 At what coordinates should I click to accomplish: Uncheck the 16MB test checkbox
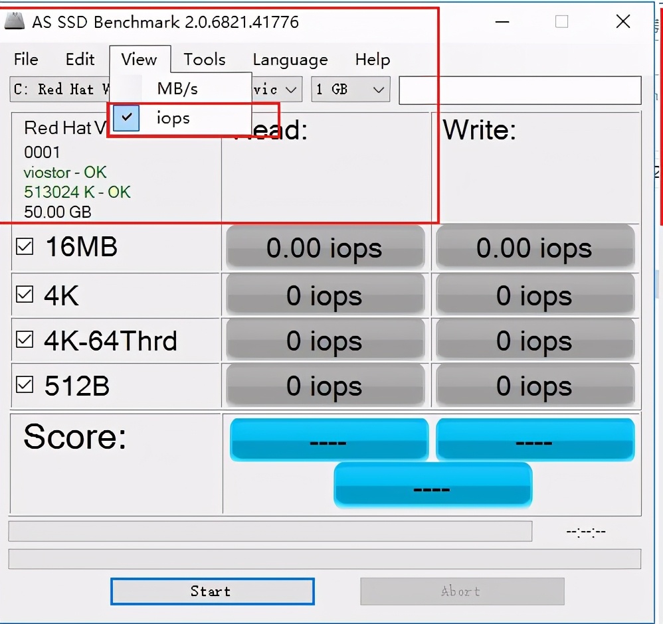pos(25,247)
